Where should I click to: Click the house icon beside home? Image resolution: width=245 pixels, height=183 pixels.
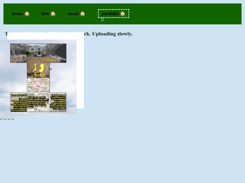pyautogui.click(x=27, y=14)
